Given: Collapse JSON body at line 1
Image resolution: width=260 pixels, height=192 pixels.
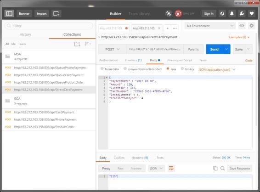Looking at the screenshot, I should [107, 78].
